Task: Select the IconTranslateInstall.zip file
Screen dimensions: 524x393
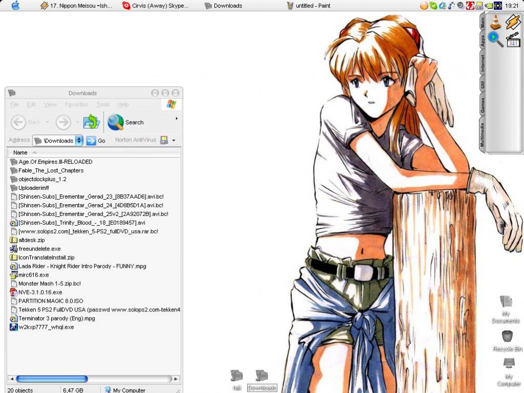Action: point(43,258)
